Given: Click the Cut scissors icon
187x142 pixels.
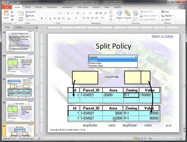Looking at the screenshot, I should pyautogui.click(x=12, y=12).
